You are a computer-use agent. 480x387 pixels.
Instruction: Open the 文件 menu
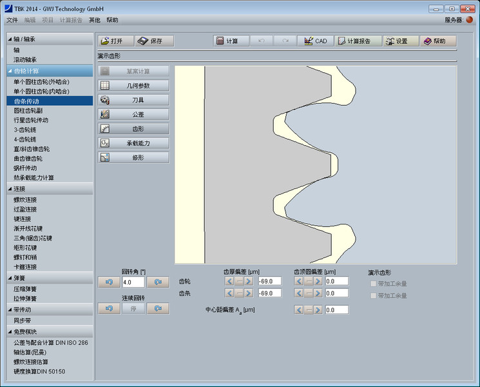tap(12, 20)
